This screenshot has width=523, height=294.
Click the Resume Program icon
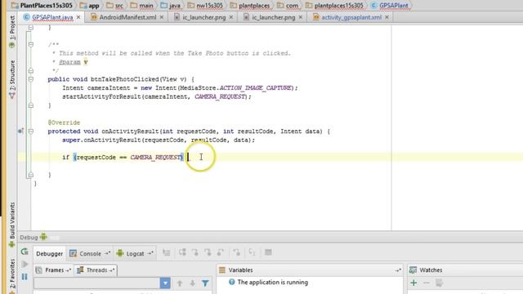[25, 265]
